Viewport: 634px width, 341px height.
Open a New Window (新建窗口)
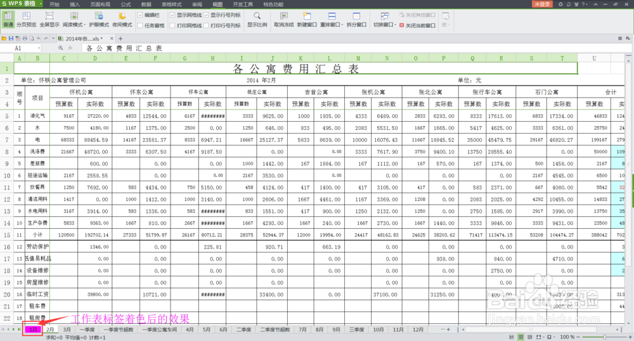(x=307, y=19)
